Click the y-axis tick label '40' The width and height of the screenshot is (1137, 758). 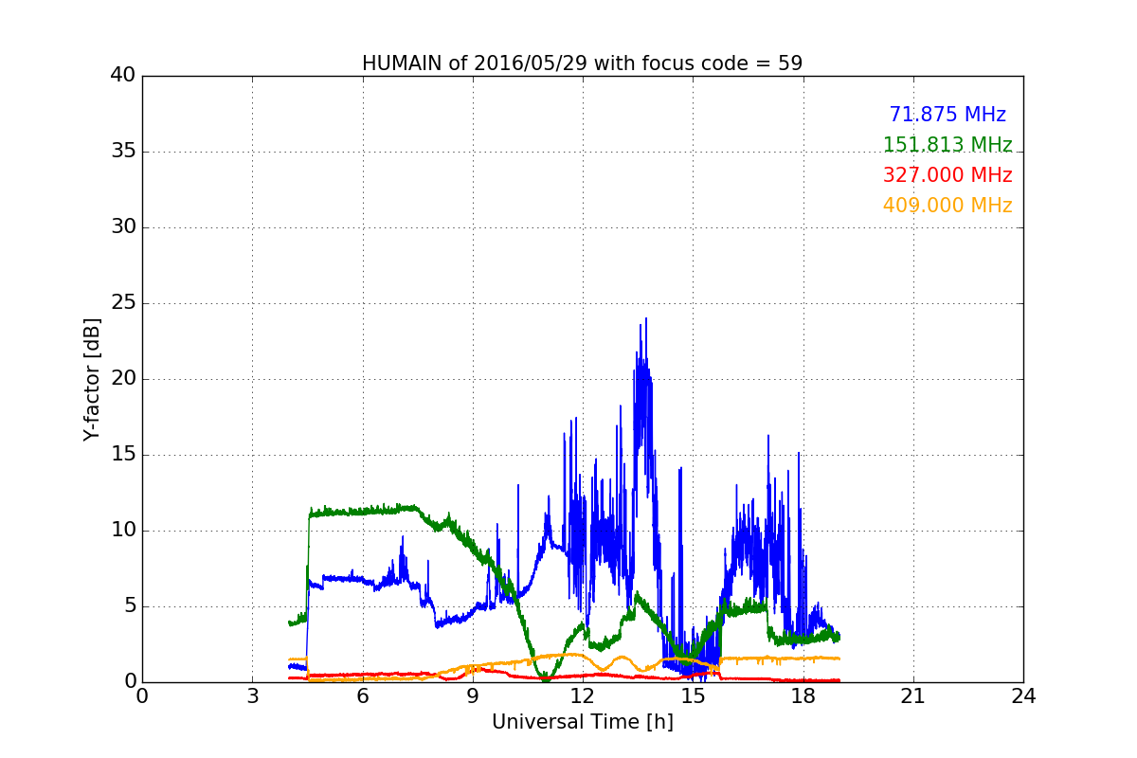click(123, 76)
